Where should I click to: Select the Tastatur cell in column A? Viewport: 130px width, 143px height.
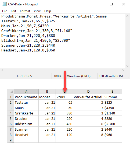pos(26,102)
